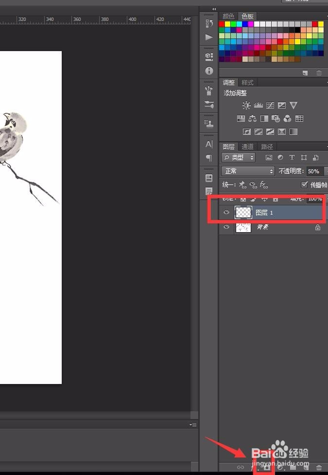The image size is (328, 475).
Task: Click the lock icon on 背景 layer
Action: pyautogui.click(x=318, y=227)
